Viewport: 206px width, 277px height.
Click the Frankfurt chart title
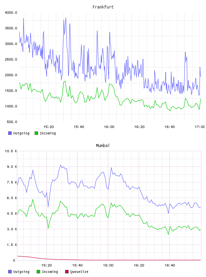103,7
